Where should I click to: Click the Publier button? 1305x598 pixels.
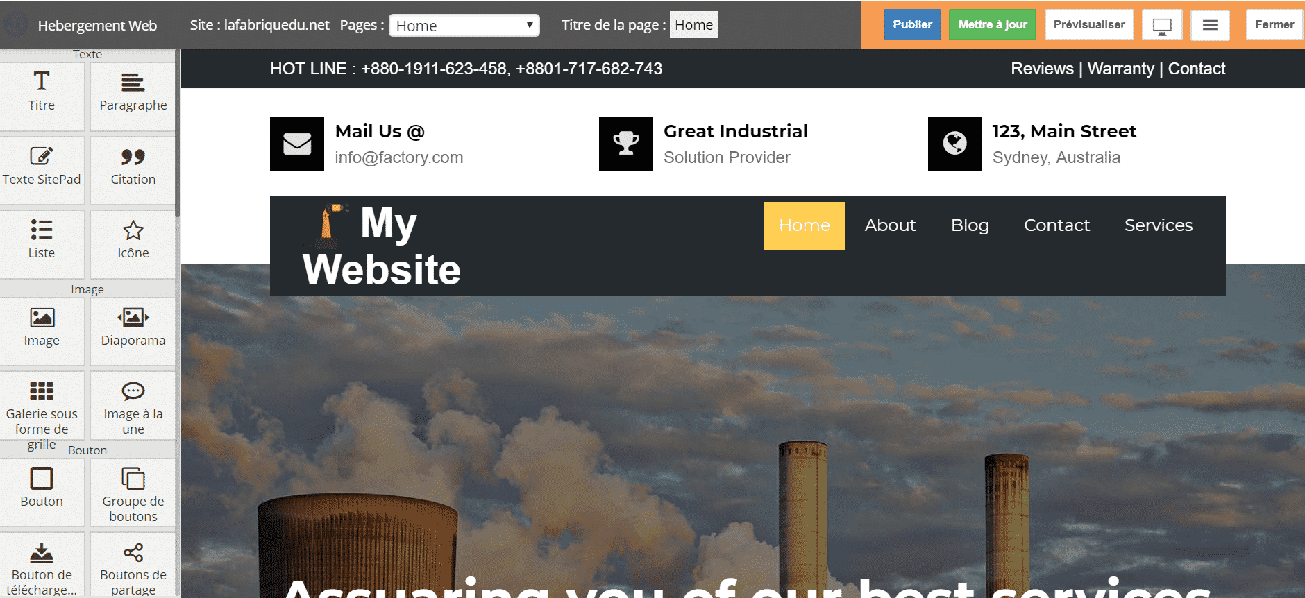pyautogui.click(x=912, y=25)
